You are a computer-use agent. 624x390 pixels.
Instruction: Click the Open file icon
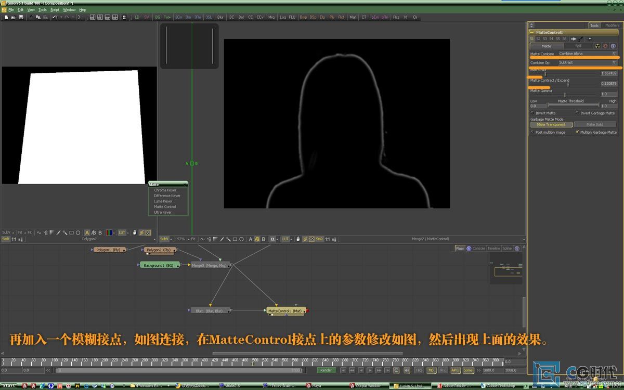14,17
